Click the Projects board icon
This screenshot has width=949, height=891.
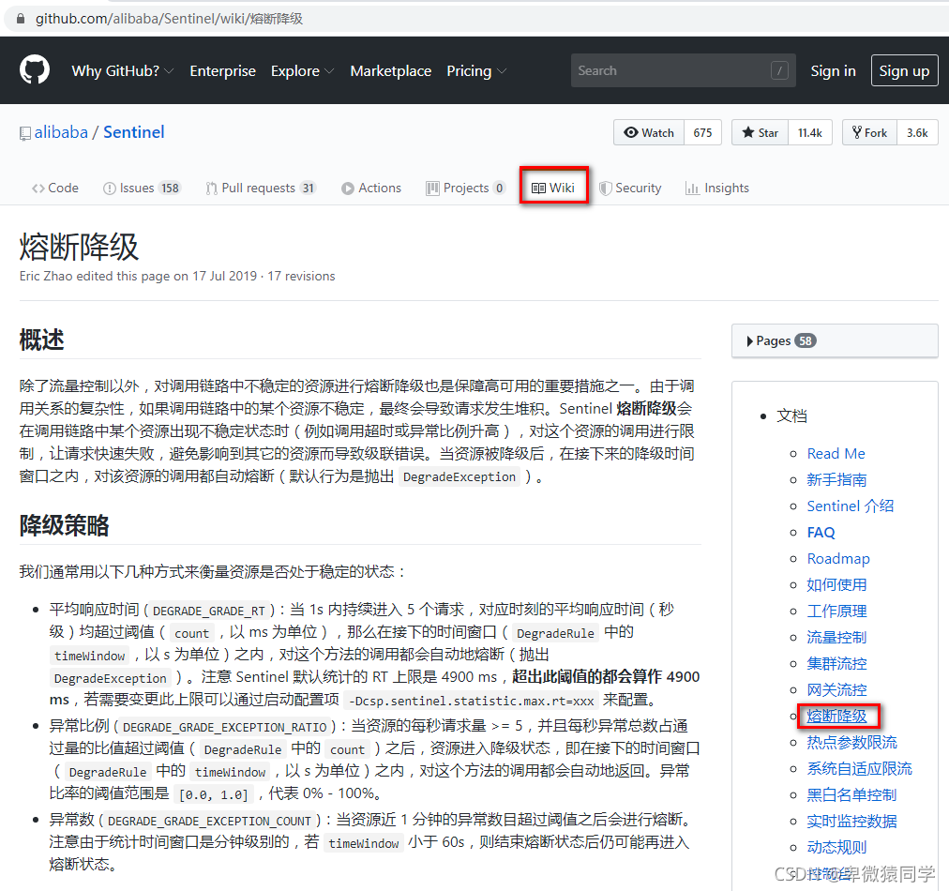(432, 189)
